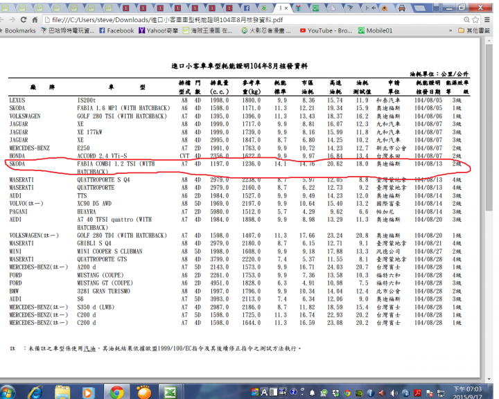This screenshot has height=399, width=499.
Task: Click the IME 'A' input mode icon
Action: (264, 392)
